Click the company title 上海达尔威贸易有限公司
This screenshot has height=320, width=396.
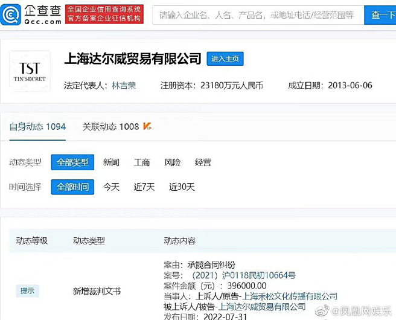[133, 59]
